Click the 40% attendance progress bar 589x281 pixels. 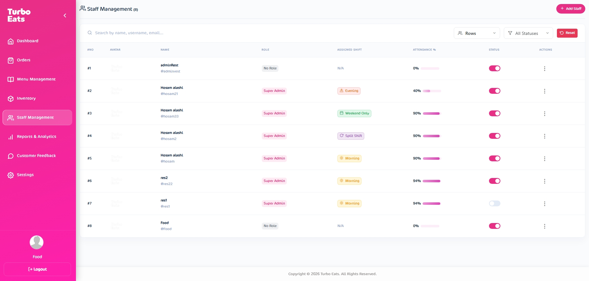click(x=432, y=91)
